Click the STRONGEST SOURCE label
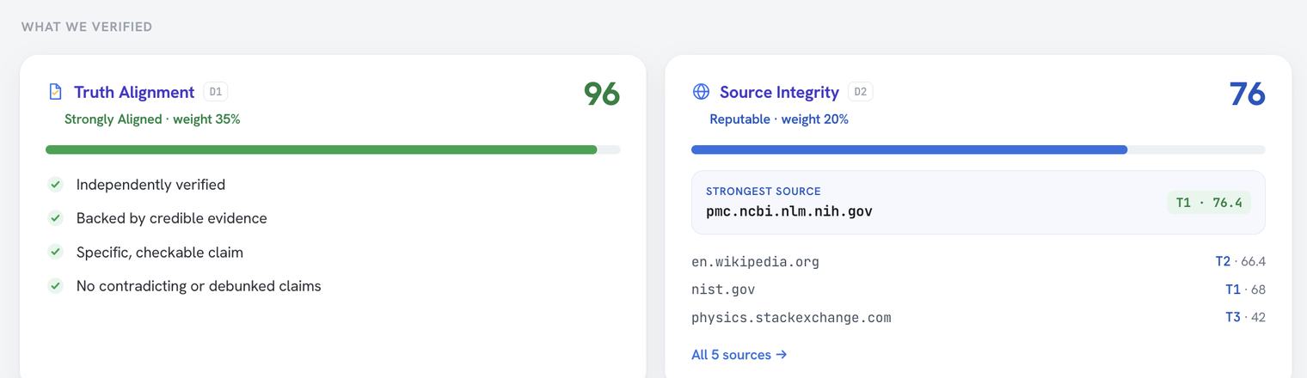Image resolution: width=1307 pixels, height=378 pixels. (x=764, y=191)
